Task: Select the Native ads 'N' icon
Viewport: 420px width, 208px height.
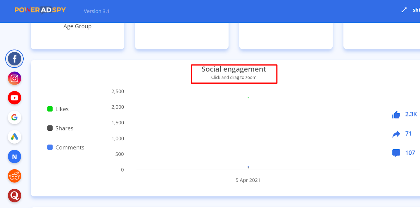Action: pyautogui.click(x=14, y=156)
